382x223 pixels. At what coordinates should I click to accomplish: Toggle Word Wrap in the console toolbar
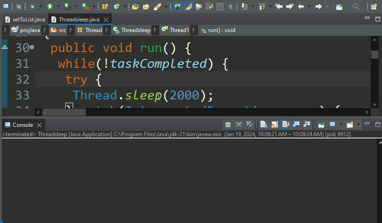pos(285,125)
